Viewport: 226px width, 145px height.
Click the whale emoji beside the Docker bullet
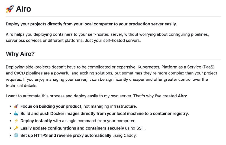[x=16, y=114]
